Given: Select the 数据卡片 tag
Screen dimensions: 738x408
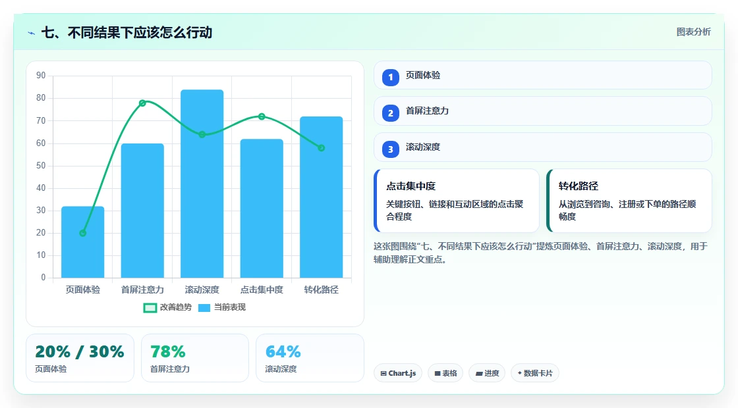Looking at the screenshot, I should 534,373.
